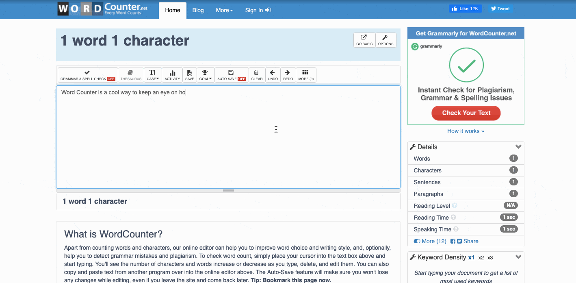Click the Check Your Text button

tap(466, 113)
